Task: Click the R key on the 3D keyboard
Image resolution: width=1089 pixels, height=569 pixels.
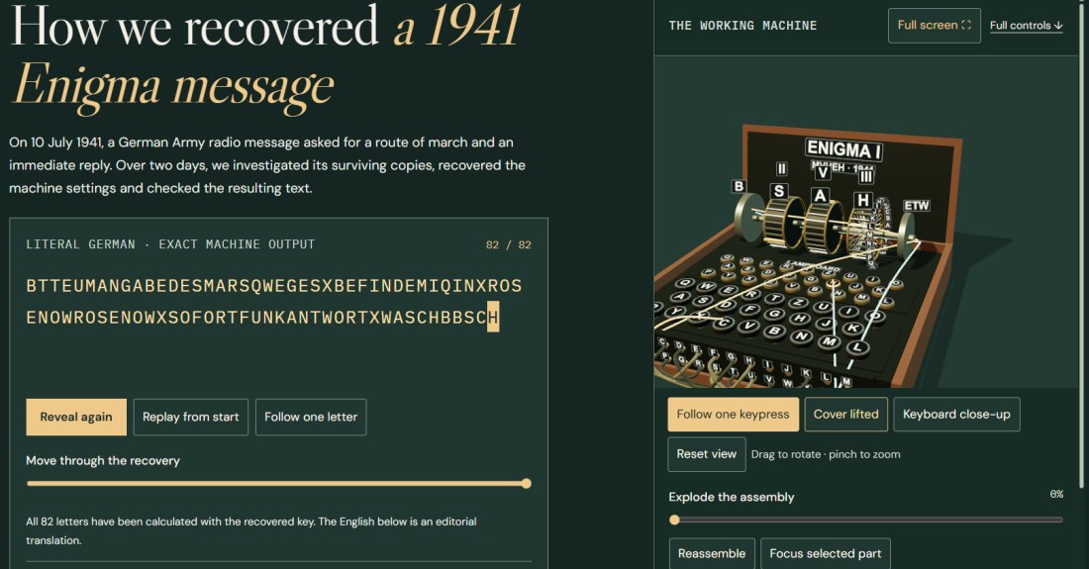Action: point(751,295)
